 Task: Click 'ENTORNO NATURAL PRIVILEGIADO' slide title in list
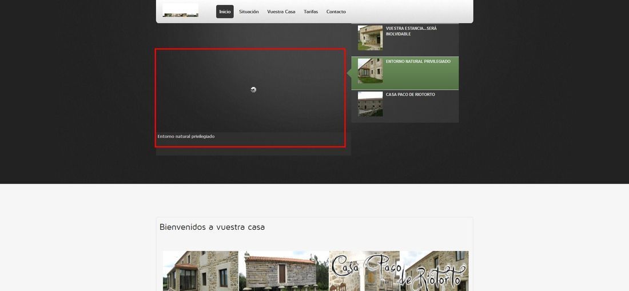pos(418,61)
